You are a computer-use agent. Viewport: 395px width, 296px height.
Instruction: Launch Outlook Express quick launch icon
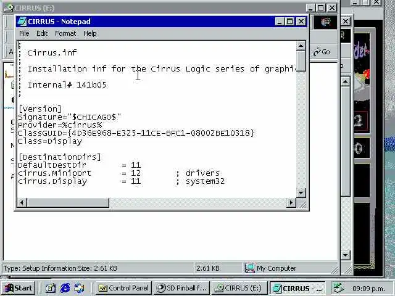coord(79,288)
